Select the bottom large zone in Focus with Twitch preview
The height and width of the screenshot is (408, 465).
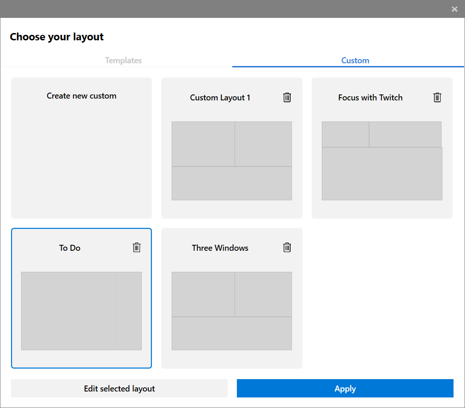coord(382,174)
